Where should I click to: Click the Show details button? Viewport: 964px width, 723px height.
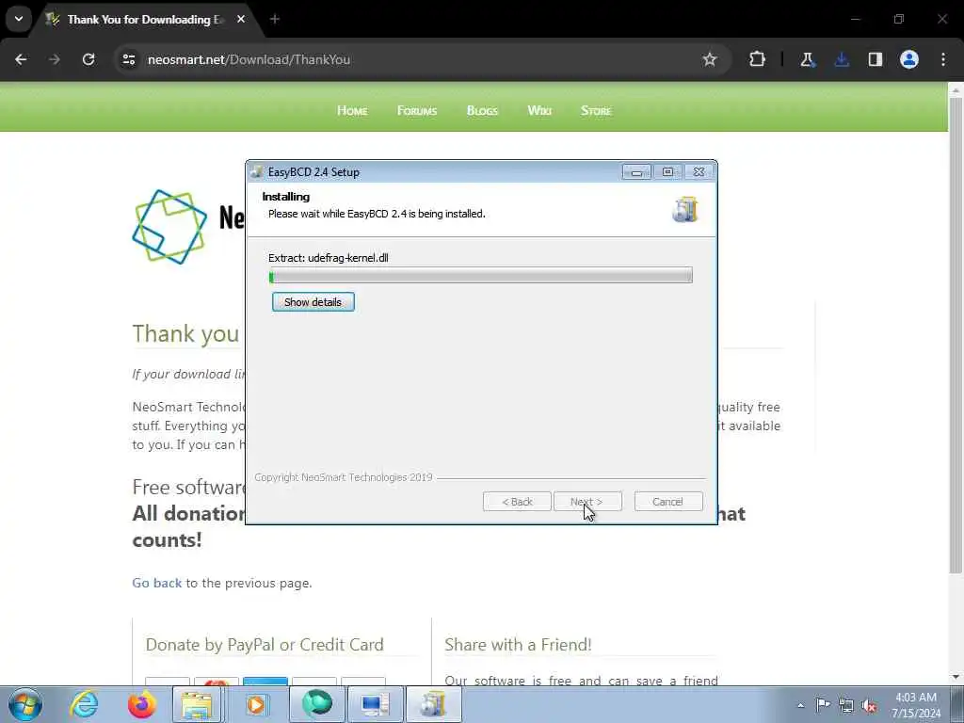tap(313, 302)
